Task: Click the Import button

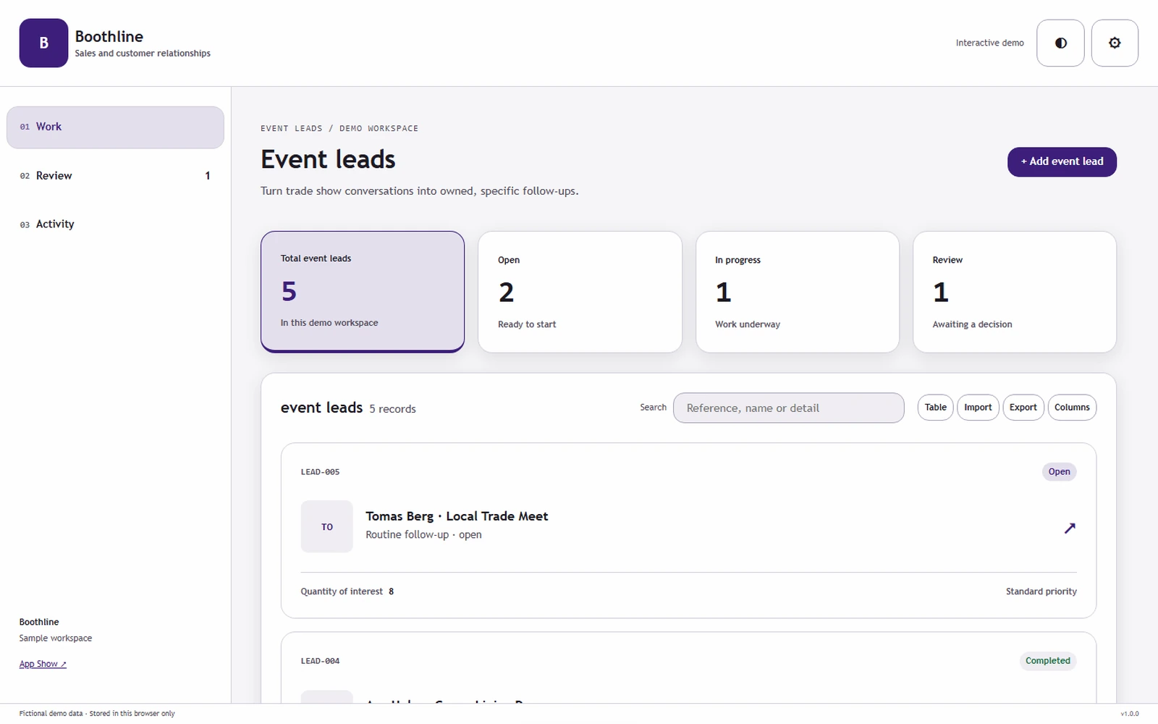Action: point(978,408)
